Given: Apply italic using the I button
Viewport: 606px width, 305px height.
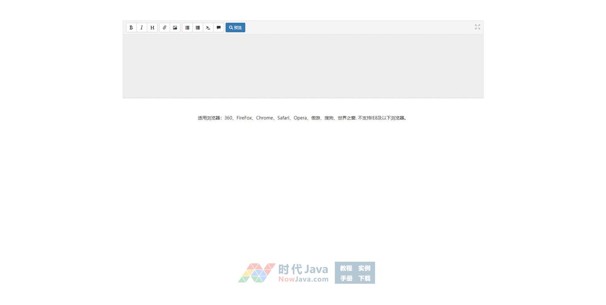Looking at the screenshot, I should pos(142,28).
